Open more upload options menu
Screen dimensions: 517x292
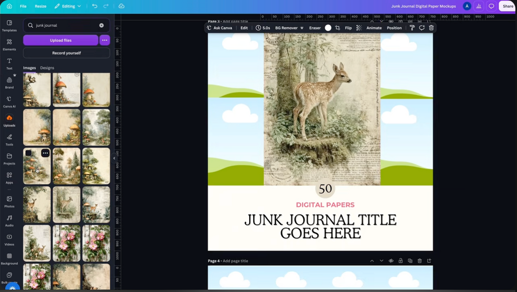click(104, 40)
